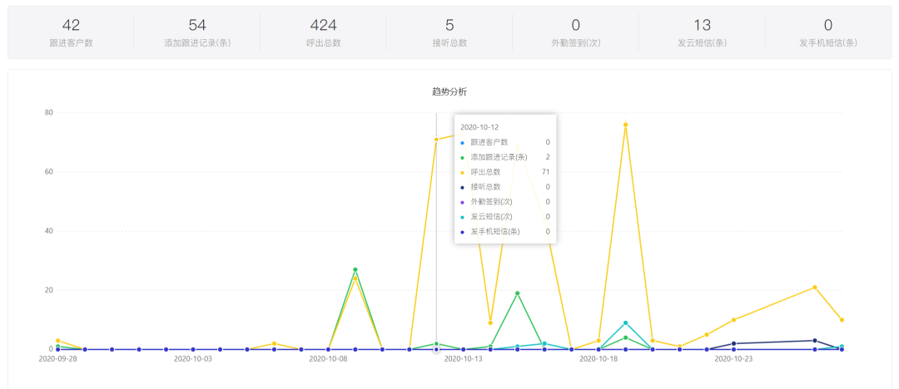Select the 添加跟进记录(条) stat card
The height and width of the screenshot is (389, 899).
click(x=197, y=32)
